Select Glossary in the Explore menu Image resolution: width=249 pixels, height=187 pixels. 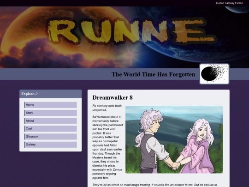[x=51, y=136]
